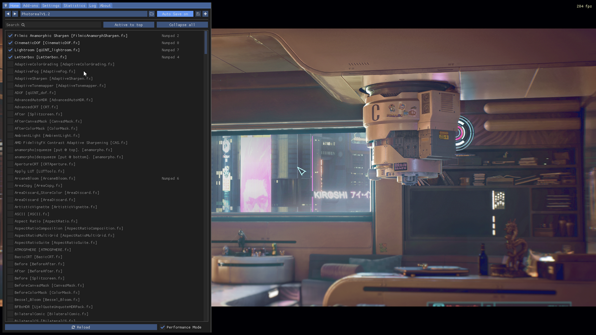This screenshot has height=335, width=596.
Task: Enable ADOF qUINT_dof.fx effect
Action: (10, 93)
